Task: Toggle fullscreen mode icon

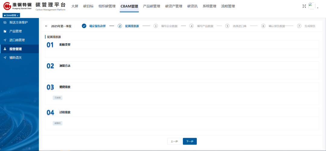Action: click(x=304, y=6)
